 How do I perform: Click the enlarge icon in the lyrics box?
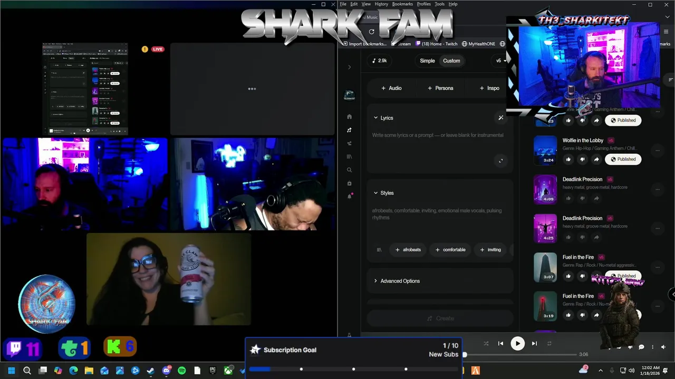pyautogui.click(x=500, y=161)
